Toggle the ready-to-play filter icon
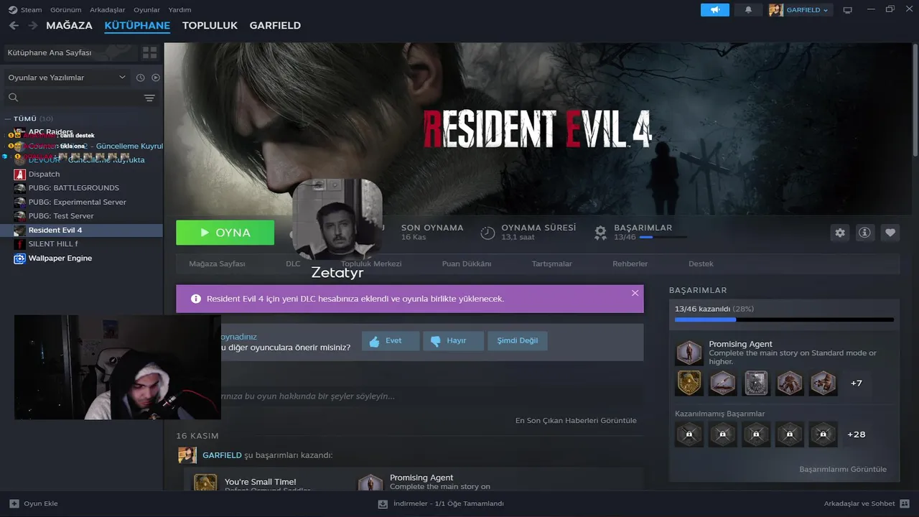This screenshot has height=517, width=919. 156,78
